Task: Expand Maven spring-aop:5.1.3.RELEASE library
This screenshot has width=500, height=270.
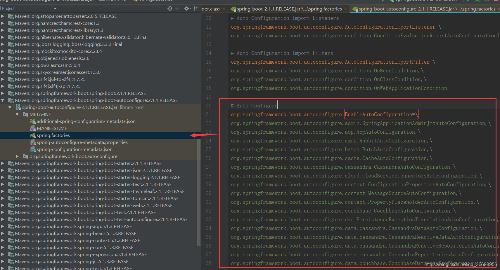Action: pos(3,226)
